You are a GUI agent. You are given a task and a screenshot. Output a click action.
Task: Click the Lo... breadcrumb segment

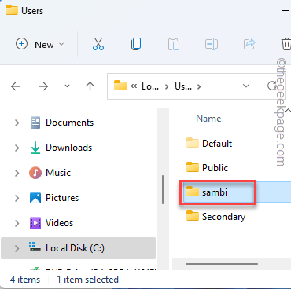click(x=150, y=86)
